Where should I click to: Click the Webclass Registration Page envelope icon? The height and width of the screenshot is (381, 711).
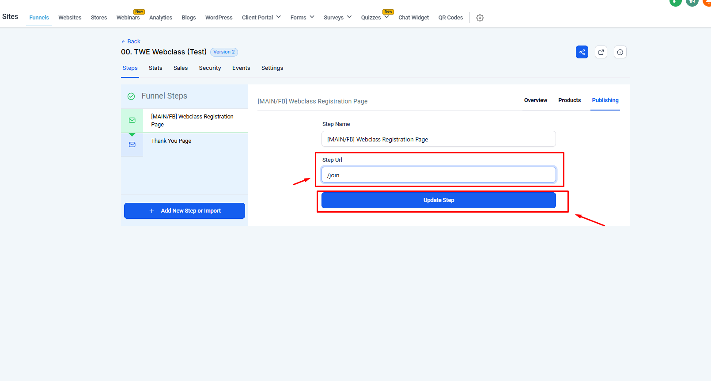132,120
